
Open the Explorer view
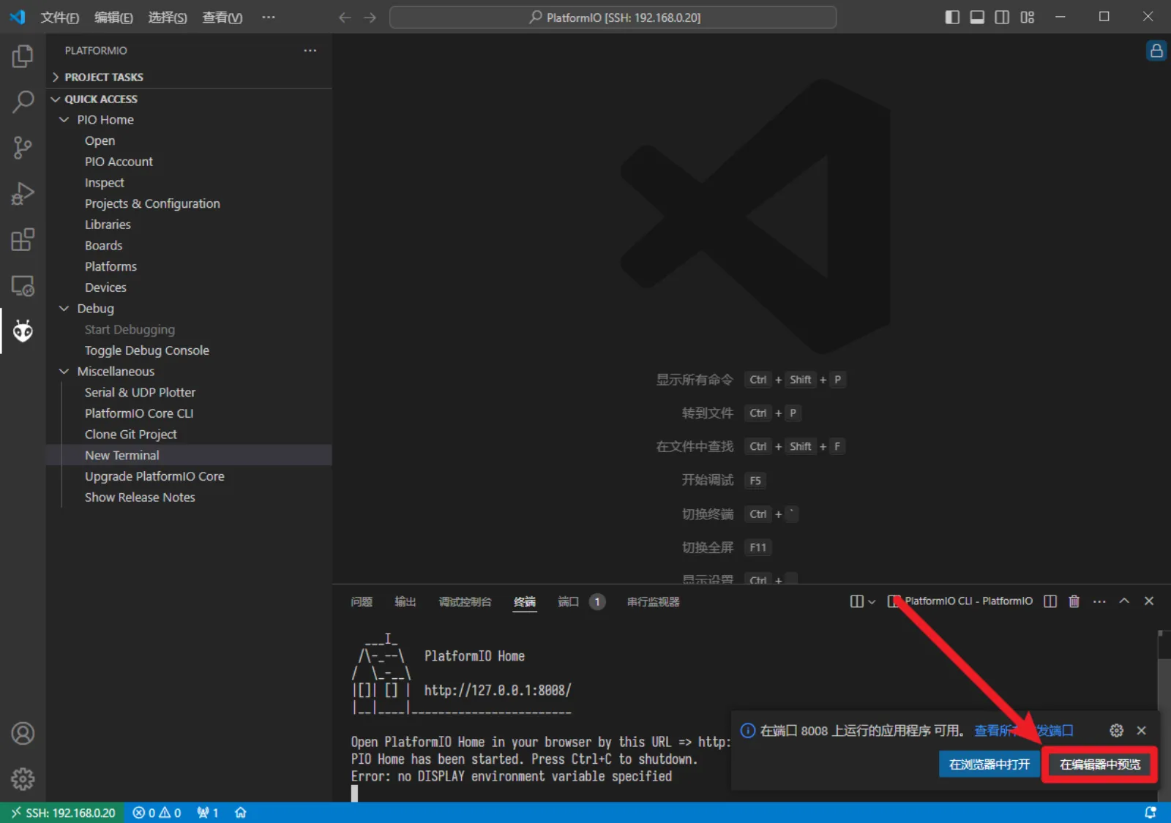tap(23, 56)
